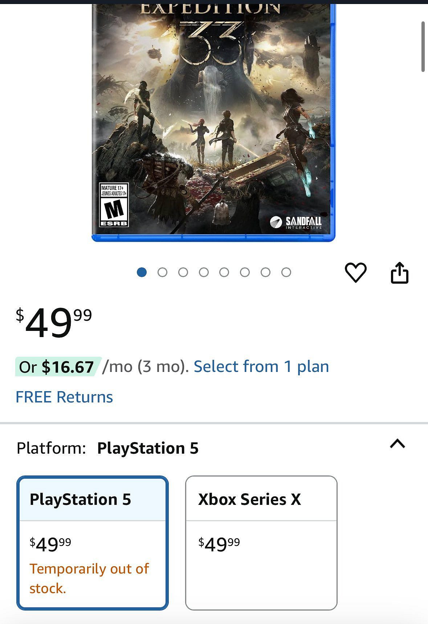Jump to third image carousel dot
The width and height of the screenshot is (428, 624).
point(183,272)
